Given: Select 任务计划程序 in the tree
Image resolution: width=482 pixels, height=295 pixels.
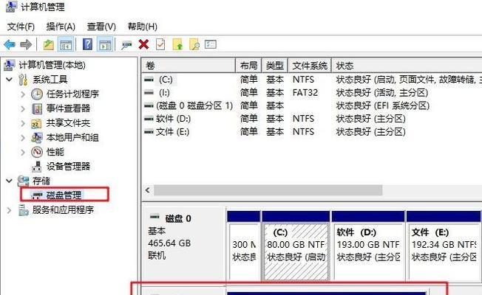Looking at the screenshot, I should pyautogui.click(x=72, y=94).
